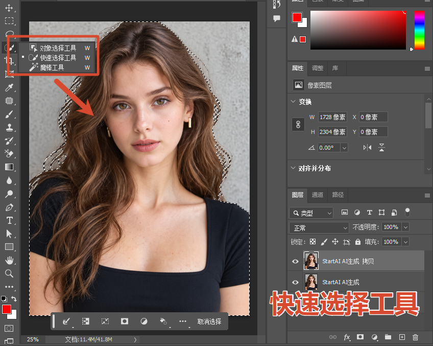Click the toolbar background color swatch
This screenshot has height=346, width=433.
point(13,315)
